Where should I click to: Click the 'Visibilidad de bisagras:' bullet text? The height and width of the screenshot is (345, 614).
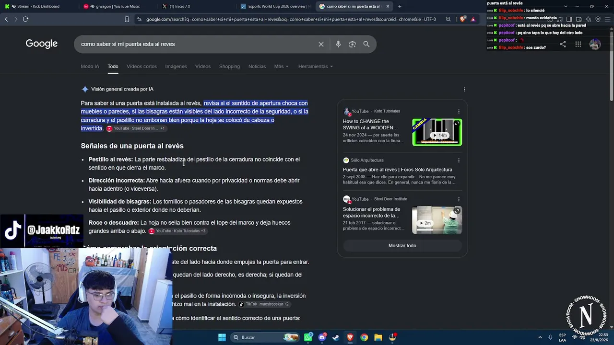120,202
